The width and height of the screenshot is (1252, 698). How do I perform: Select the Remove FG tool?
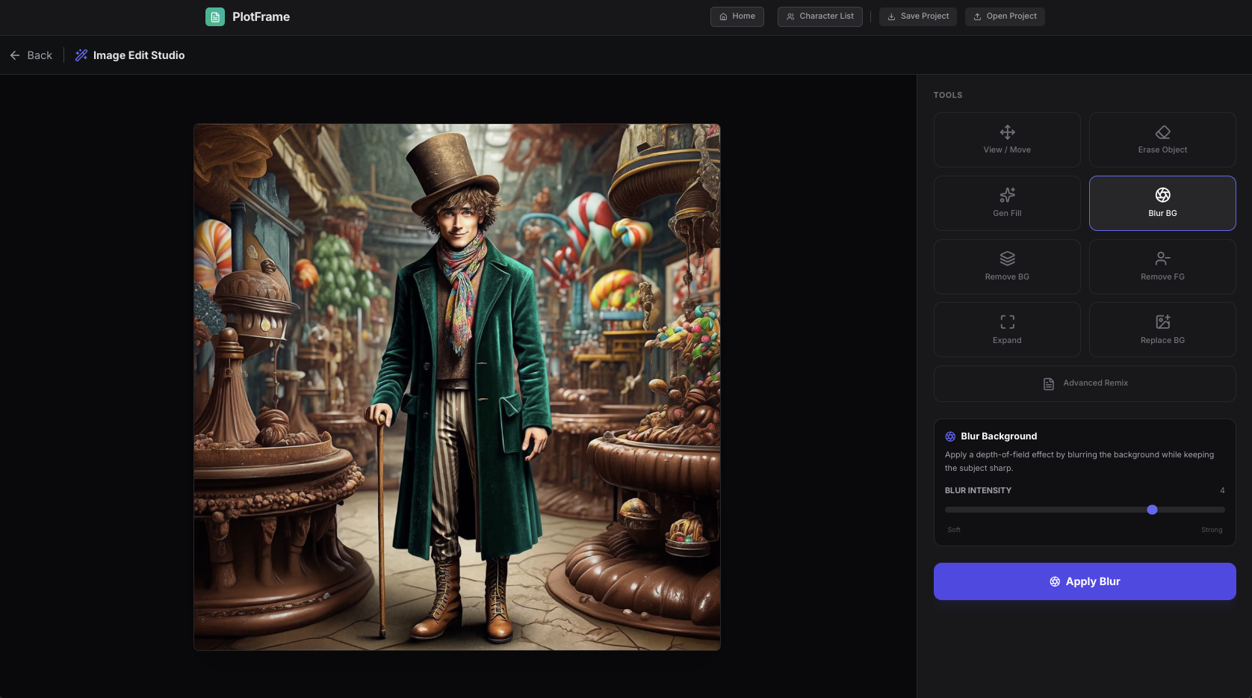click(1162, 267)
